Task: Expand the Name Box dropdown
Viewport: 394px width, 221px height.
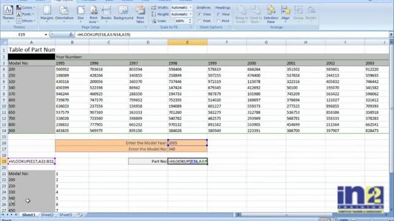Action: coord(46,34)
